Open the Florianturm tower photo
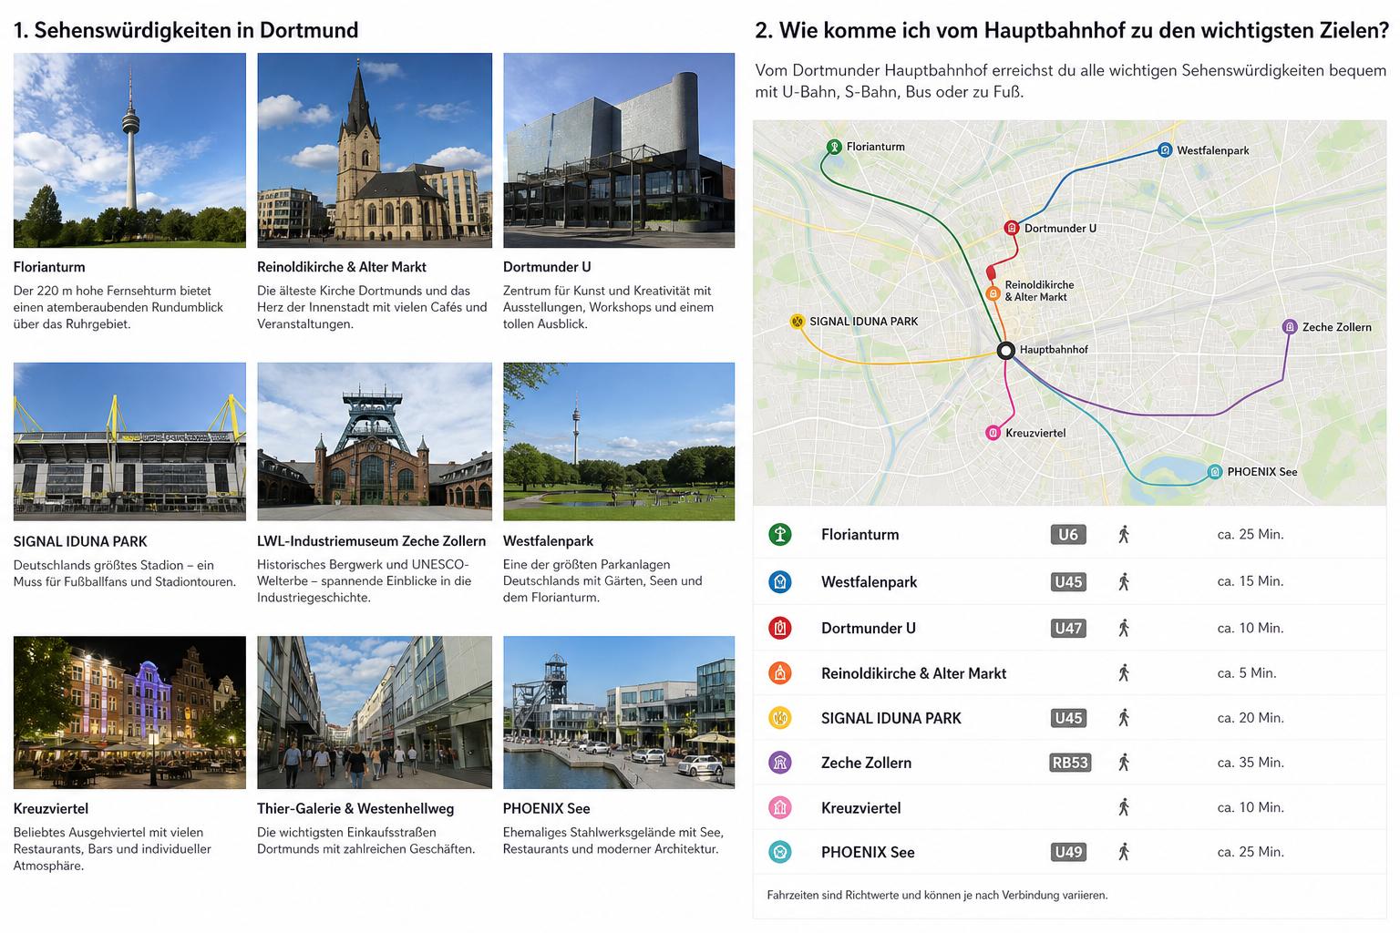The width and height of the screenshot is (1400, 933). point(129,150)
